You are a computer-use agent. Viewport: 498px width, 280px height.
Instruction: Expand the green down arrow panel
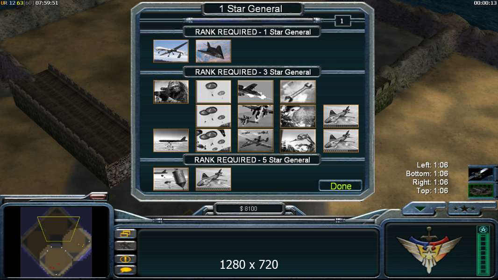click(x=420, y=209)
